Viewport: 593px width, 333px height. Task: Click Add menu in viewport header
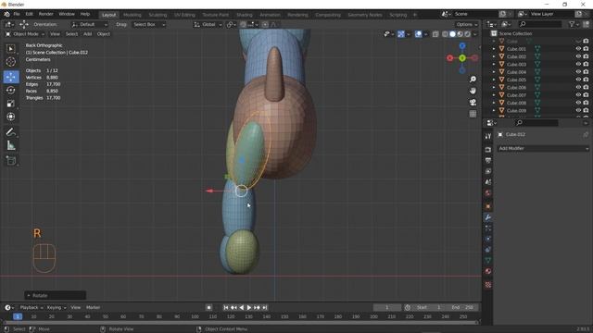tap(87, 34)
